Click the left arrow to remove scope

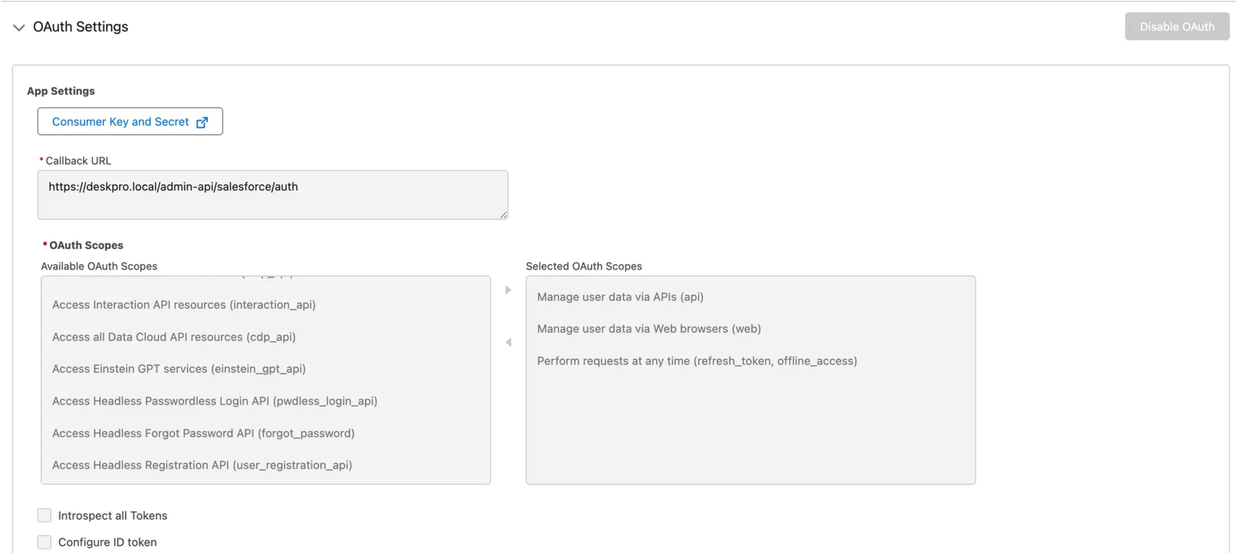(x=508, y=342)
